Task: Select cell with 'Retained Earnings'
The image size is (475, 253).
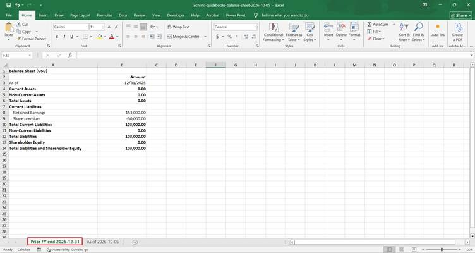Action: 52,113
